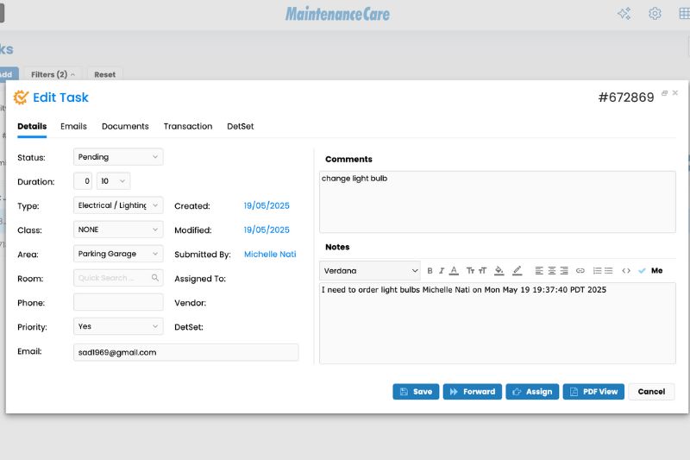
Task: Click the Save button
Action: 416,392
